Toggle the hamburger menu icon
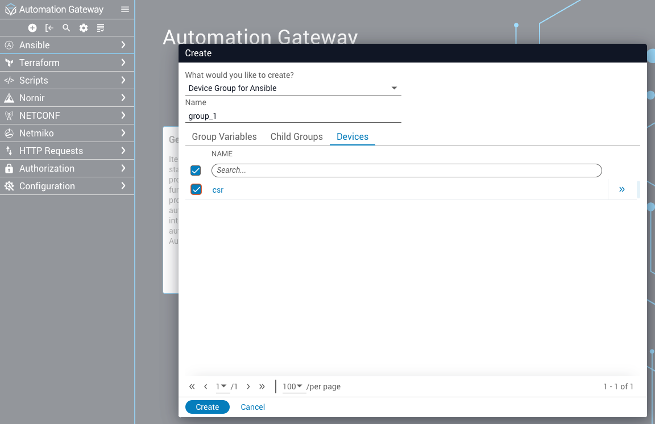 (x=125, y=10)
